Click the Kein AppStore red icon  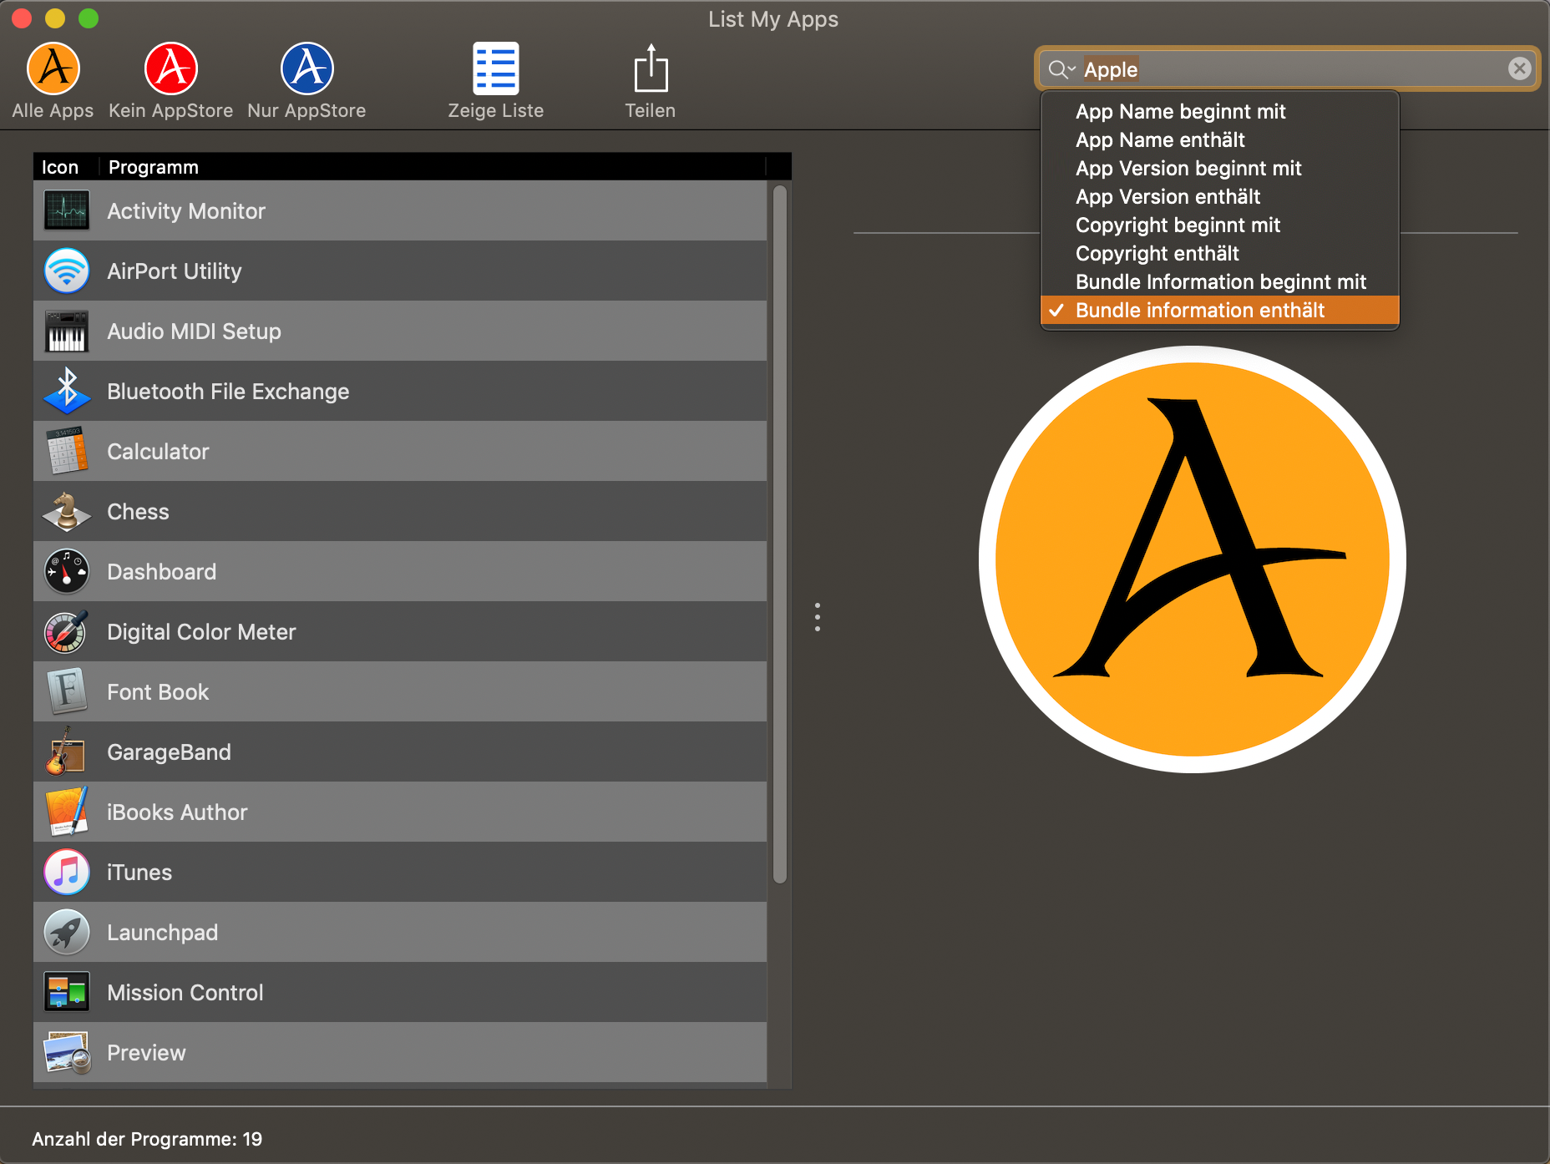[x=171, y=68]
